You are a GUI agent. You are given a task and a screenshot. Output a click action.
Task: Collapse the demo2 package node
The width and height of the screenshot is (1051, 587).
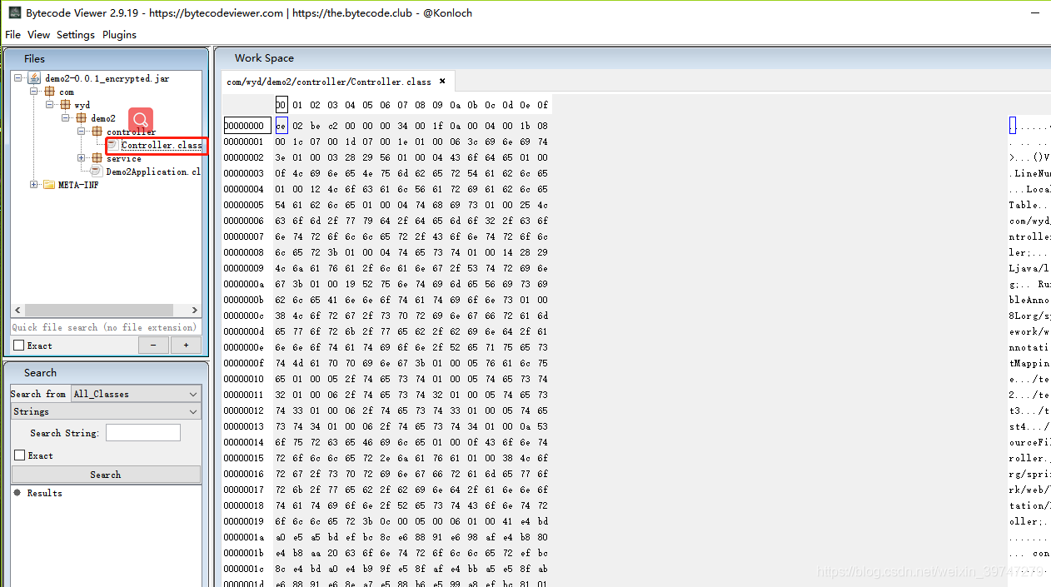pyautogui.click(x=66, y=118)
